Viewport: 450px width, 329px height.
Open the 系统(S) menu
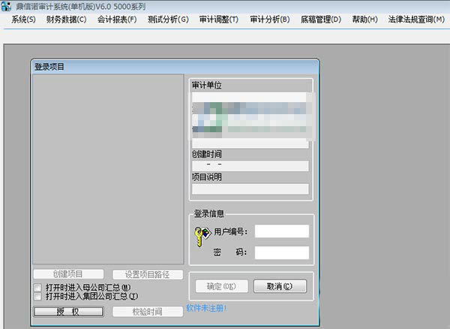(23, 19)
